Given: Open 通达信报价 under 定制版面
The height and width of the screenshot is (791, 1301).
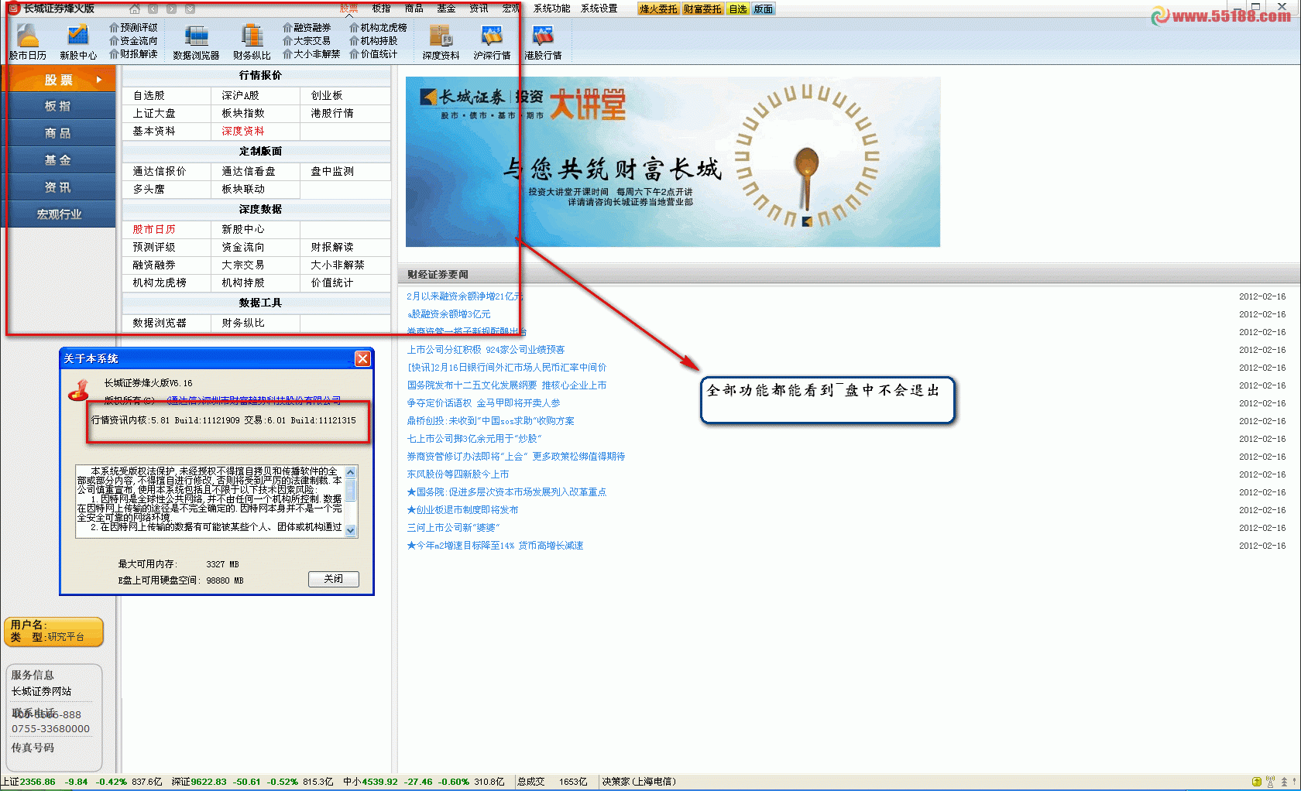Looking at the screenshot, I should (160, 171).
